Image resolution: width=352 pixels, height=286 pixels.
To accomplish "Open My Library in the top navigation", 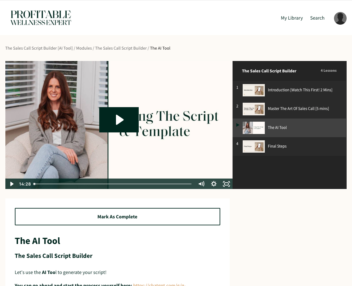I will 292,18.
